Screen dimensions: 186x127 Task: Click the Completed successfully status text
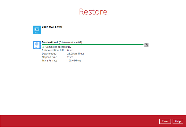(58, 47)
